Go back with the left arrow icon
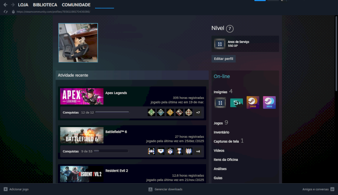 pos(5,5)
